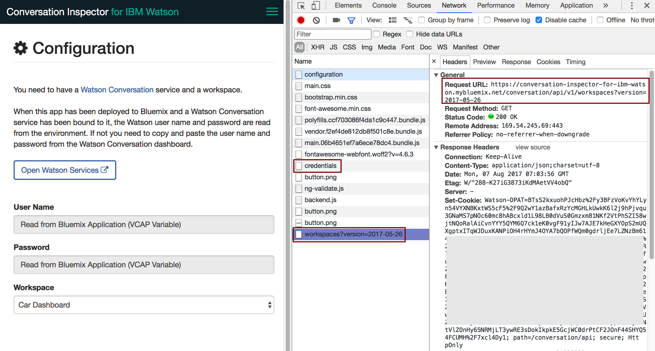
Task: Switch to the Console tab
Action: click(384, 5)
